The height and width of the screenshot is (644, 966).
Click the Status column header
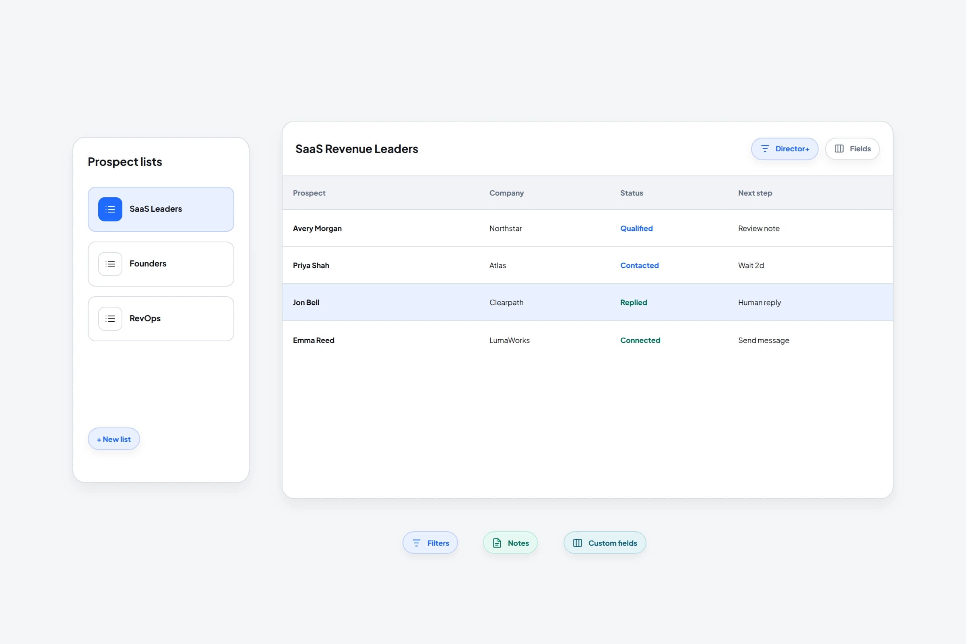click(632, 193)
